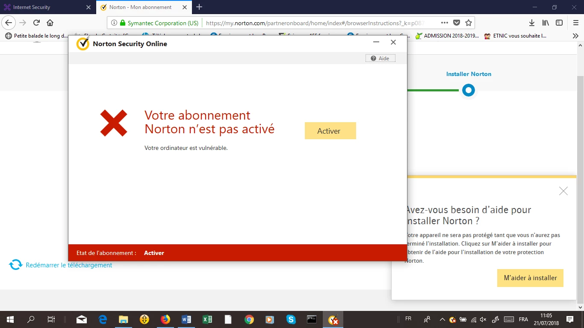Launch Google Chrome from the taskbar
This screenshot has width=584, height=328.
coord(249,319)
